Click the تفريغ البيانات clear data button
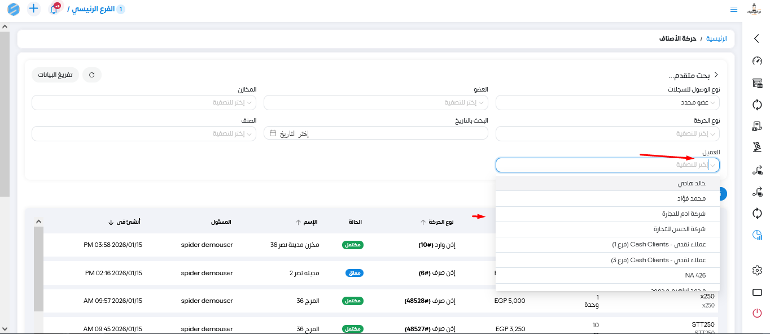Image resolution: width=770 pixels, height=334 pixels. point(55,75)
